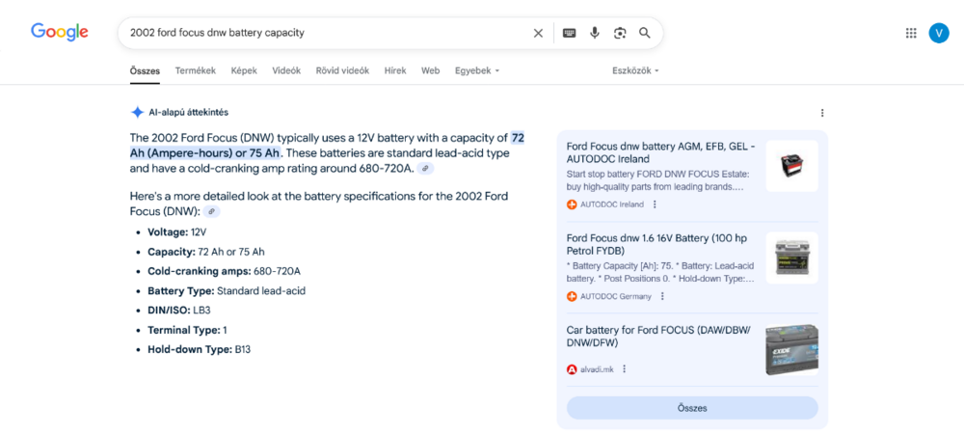This screenshot has width=964, height=434.
Task: Click the AI overview sparkle icon
Action: point(137,113)
